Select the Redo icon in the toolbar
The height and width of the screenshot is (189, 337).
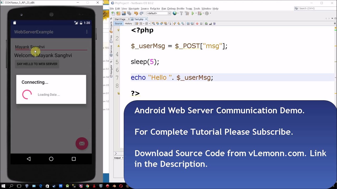click(142, 13)
